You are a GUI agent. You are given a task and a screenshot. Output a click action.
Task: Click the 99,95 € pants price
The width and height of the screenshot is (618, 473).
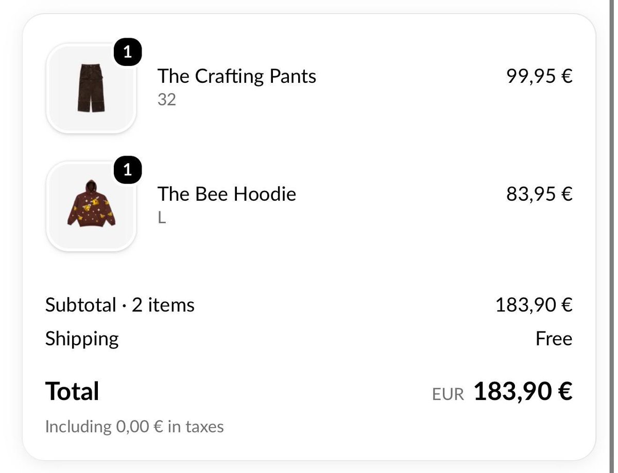[x=539, y=76]
